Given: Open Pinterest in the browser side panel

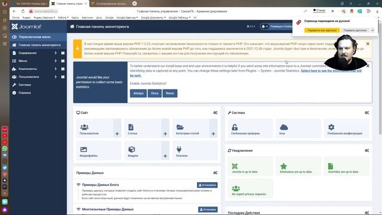Looking at the screenshot, I should pyautogui.click(x=5, y=174).
